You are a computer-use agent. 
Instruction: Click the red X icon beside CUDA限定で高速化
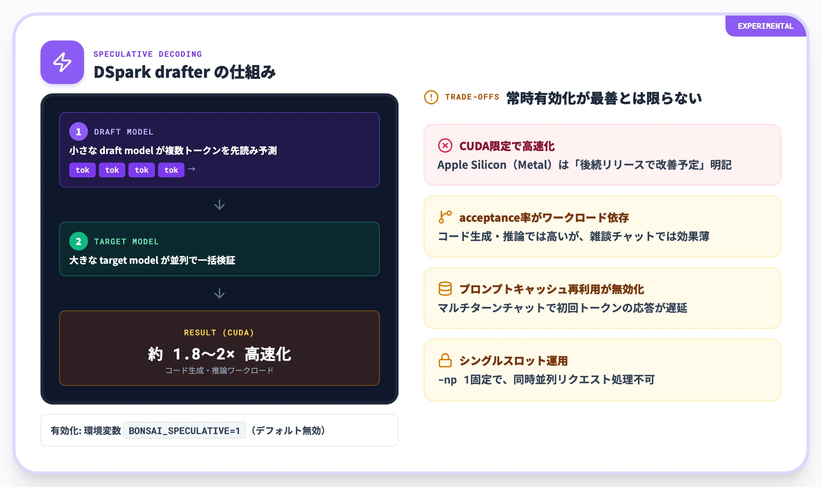[x=445, y=146]
